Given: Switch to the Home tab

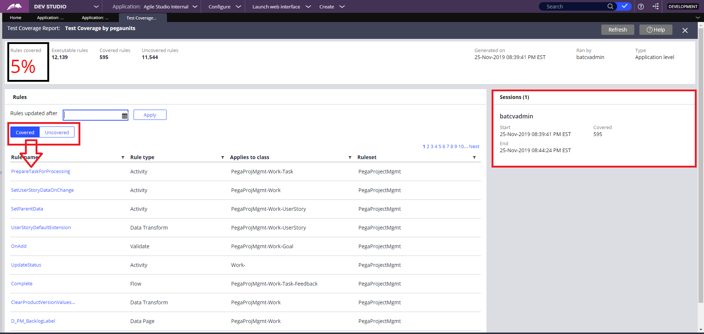Looking at the screenshot, I should (16, 18).
